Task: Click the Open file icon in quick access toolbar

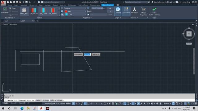Action: (11, 2)
